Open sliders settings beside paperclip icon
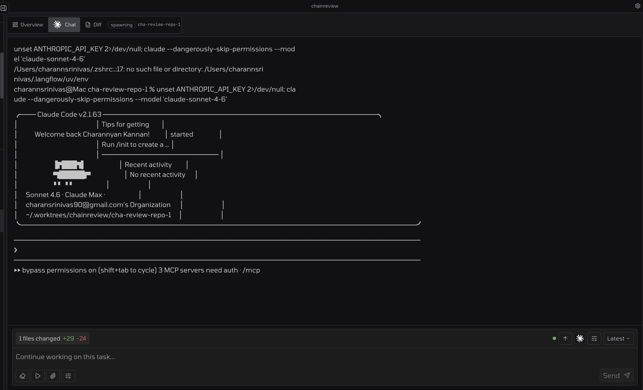This screenshot has width=643, height=390. (68, 376)
